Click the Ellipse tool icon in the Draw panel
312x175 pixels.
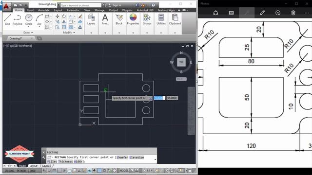coord(47,21)
